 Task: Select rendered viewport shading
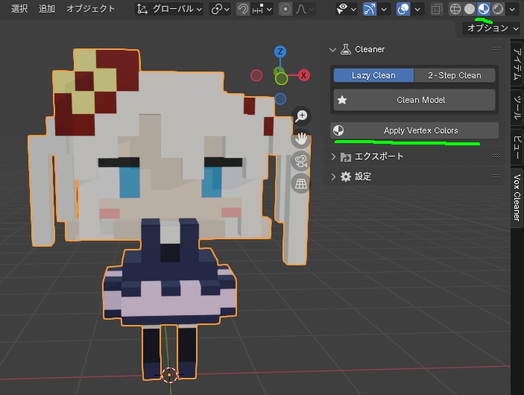[498, 9]
